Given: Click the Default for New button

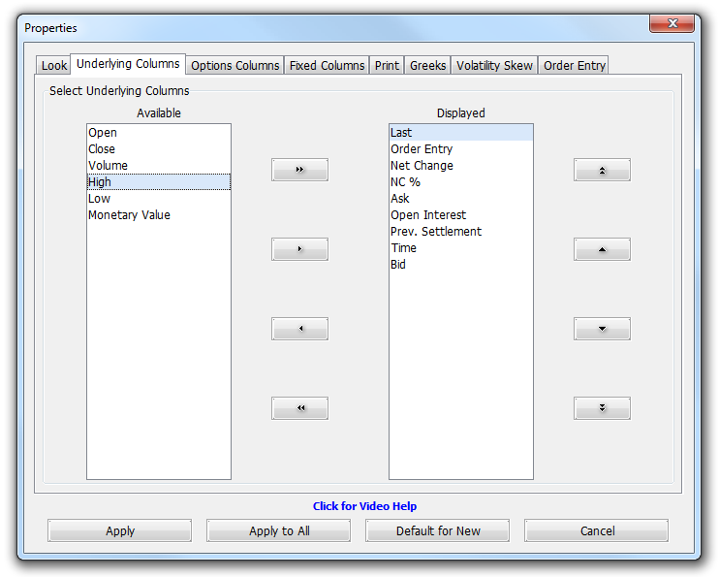Looking at the screenshot, I should pyautogui.click(x=438, y=530).
